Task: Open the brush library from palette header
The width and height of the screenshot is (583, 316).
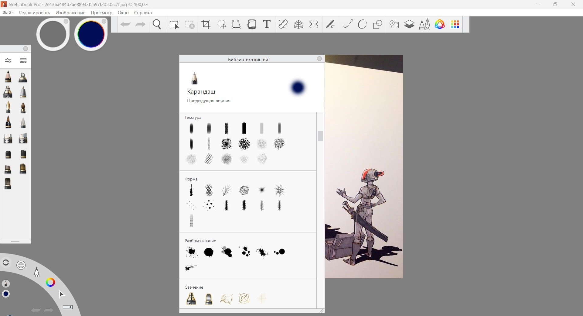Action: 23,60
